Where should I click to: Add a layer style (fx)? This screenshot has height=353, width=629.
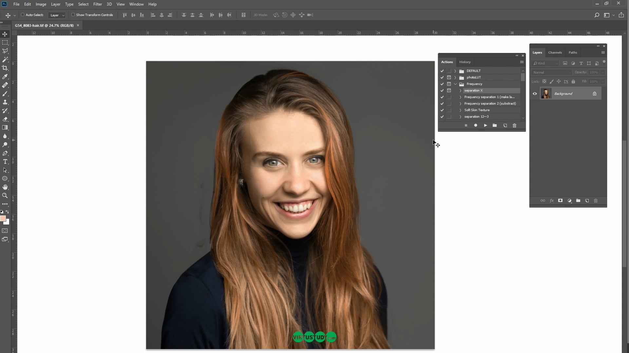pos(552,201)
